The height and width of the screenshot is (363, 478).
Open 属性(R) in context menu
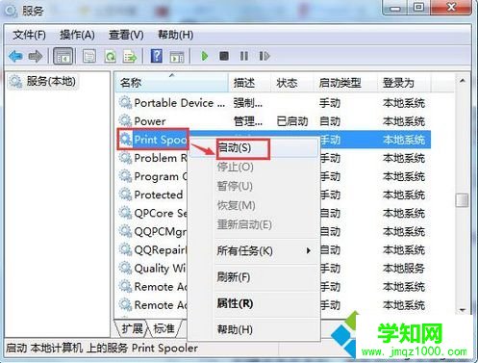[x=253, y=303]
